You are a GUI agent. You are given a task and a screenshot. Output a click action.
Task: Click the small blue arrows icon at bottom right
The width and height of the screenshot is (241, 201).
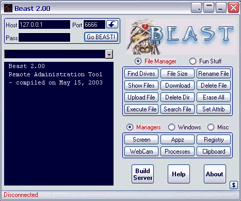coord(234,185)
